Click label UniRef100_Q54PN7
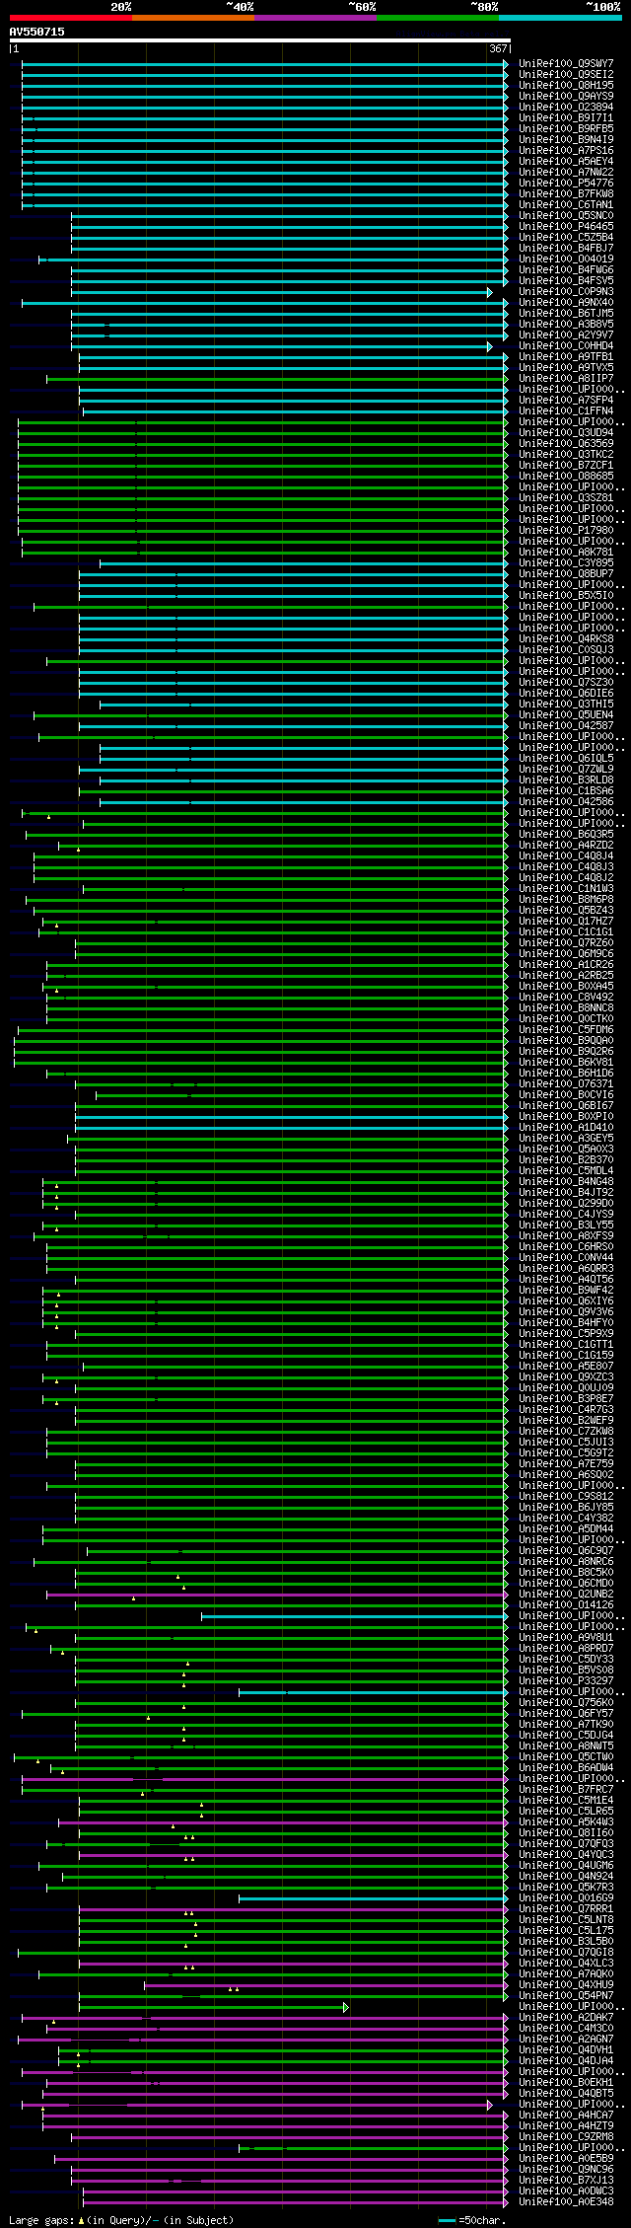631x2228 pixels. (566, 1995)
